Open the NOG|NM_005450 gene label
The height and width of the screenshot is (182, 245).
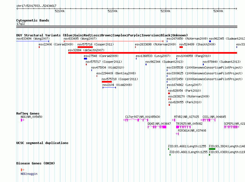(x=31, y=117)
